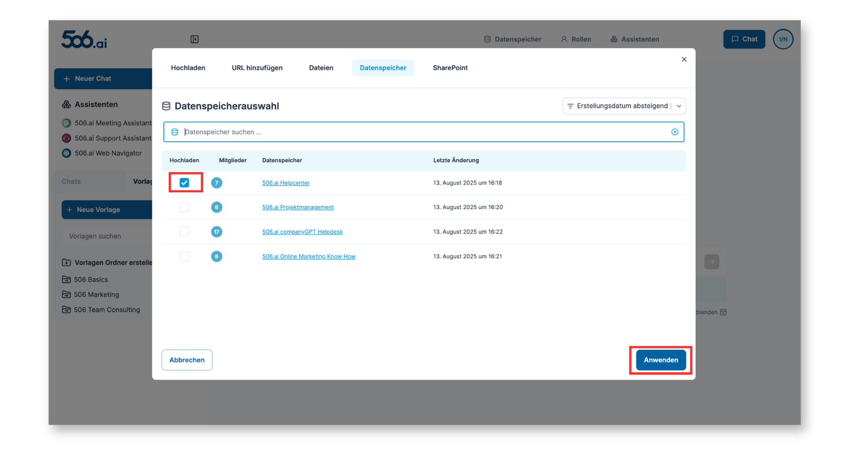This screenshot has height=457, width=858.
Task: Switch to the SharePoint tab
Action: point(450,68)
